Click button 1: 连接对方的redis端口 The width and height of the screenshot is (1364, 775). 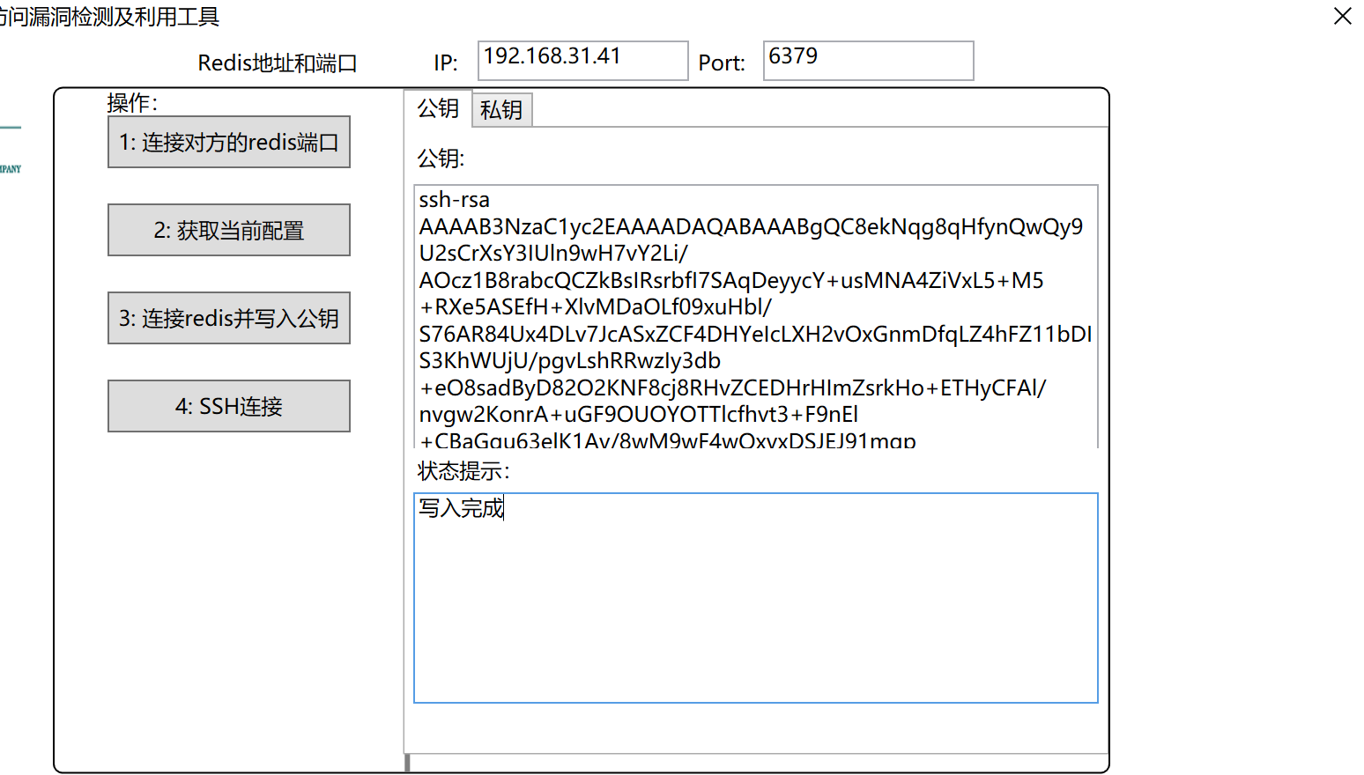pyautogui.click(x=229, y=142)
